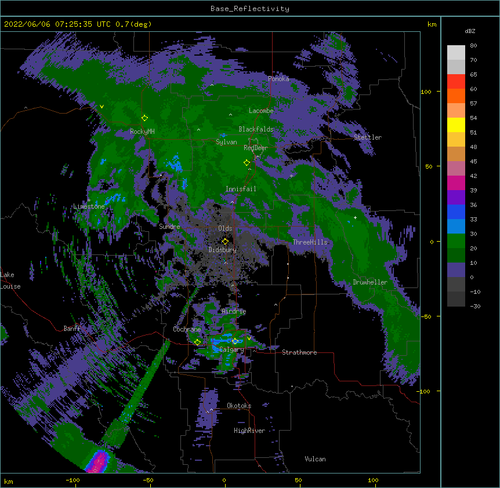Click the km unit label at bottom left
This screenshot has width=500, height=488.
(9, 482)
